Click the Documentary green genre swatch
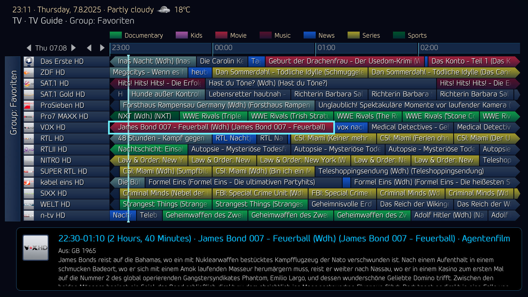The width and height of the screenshot is (528, 297). [116, 35]
